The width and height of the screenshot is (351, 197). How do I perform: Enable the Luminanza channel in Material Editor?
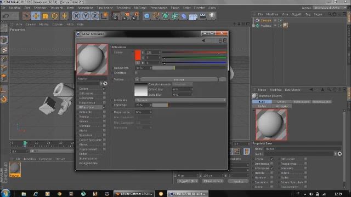pos(104,98)
